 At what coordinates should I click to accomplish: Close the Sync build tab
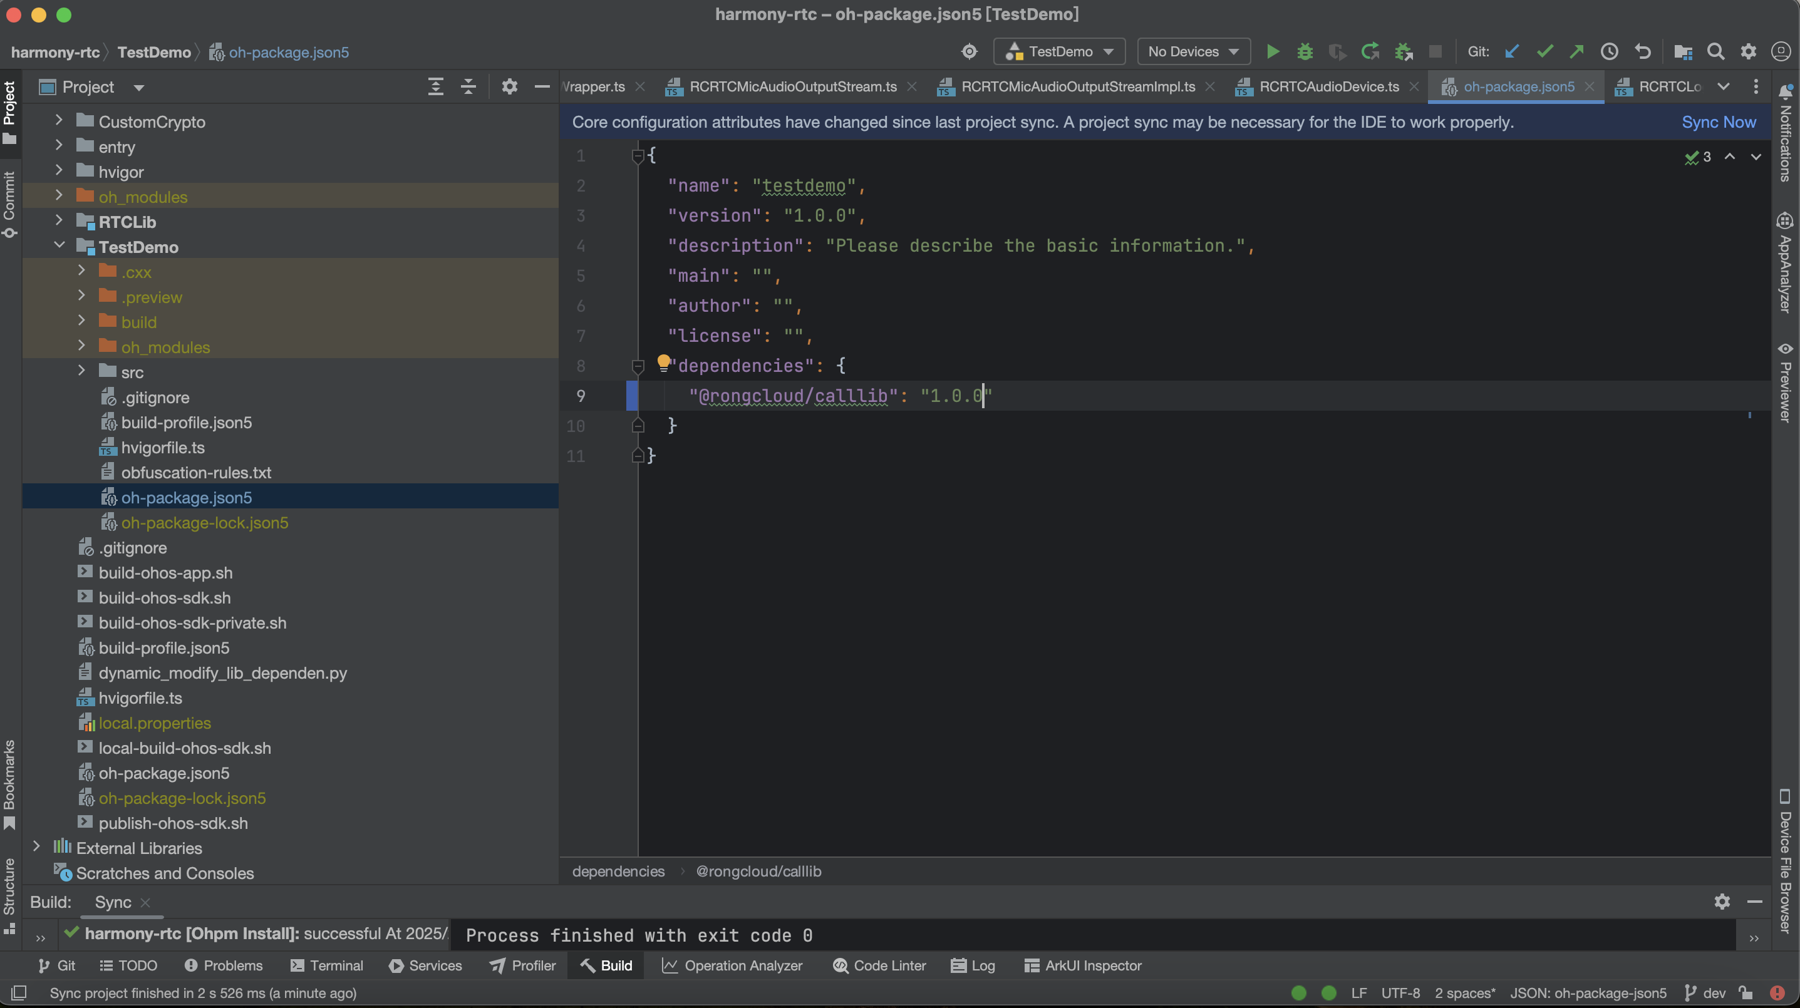[145, 903]
